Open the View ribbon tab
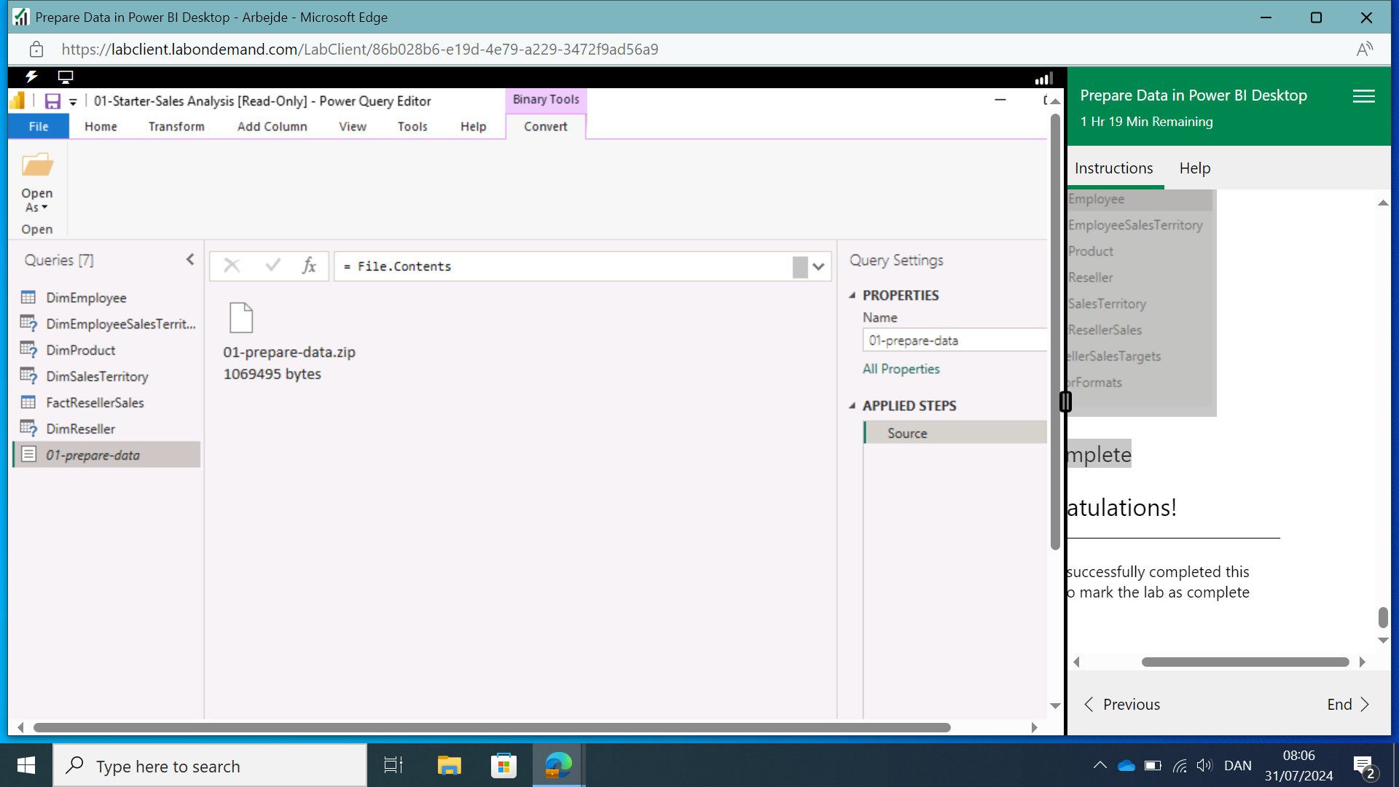The width and height of the screenshot is (1399, 787). click(353, 126)
